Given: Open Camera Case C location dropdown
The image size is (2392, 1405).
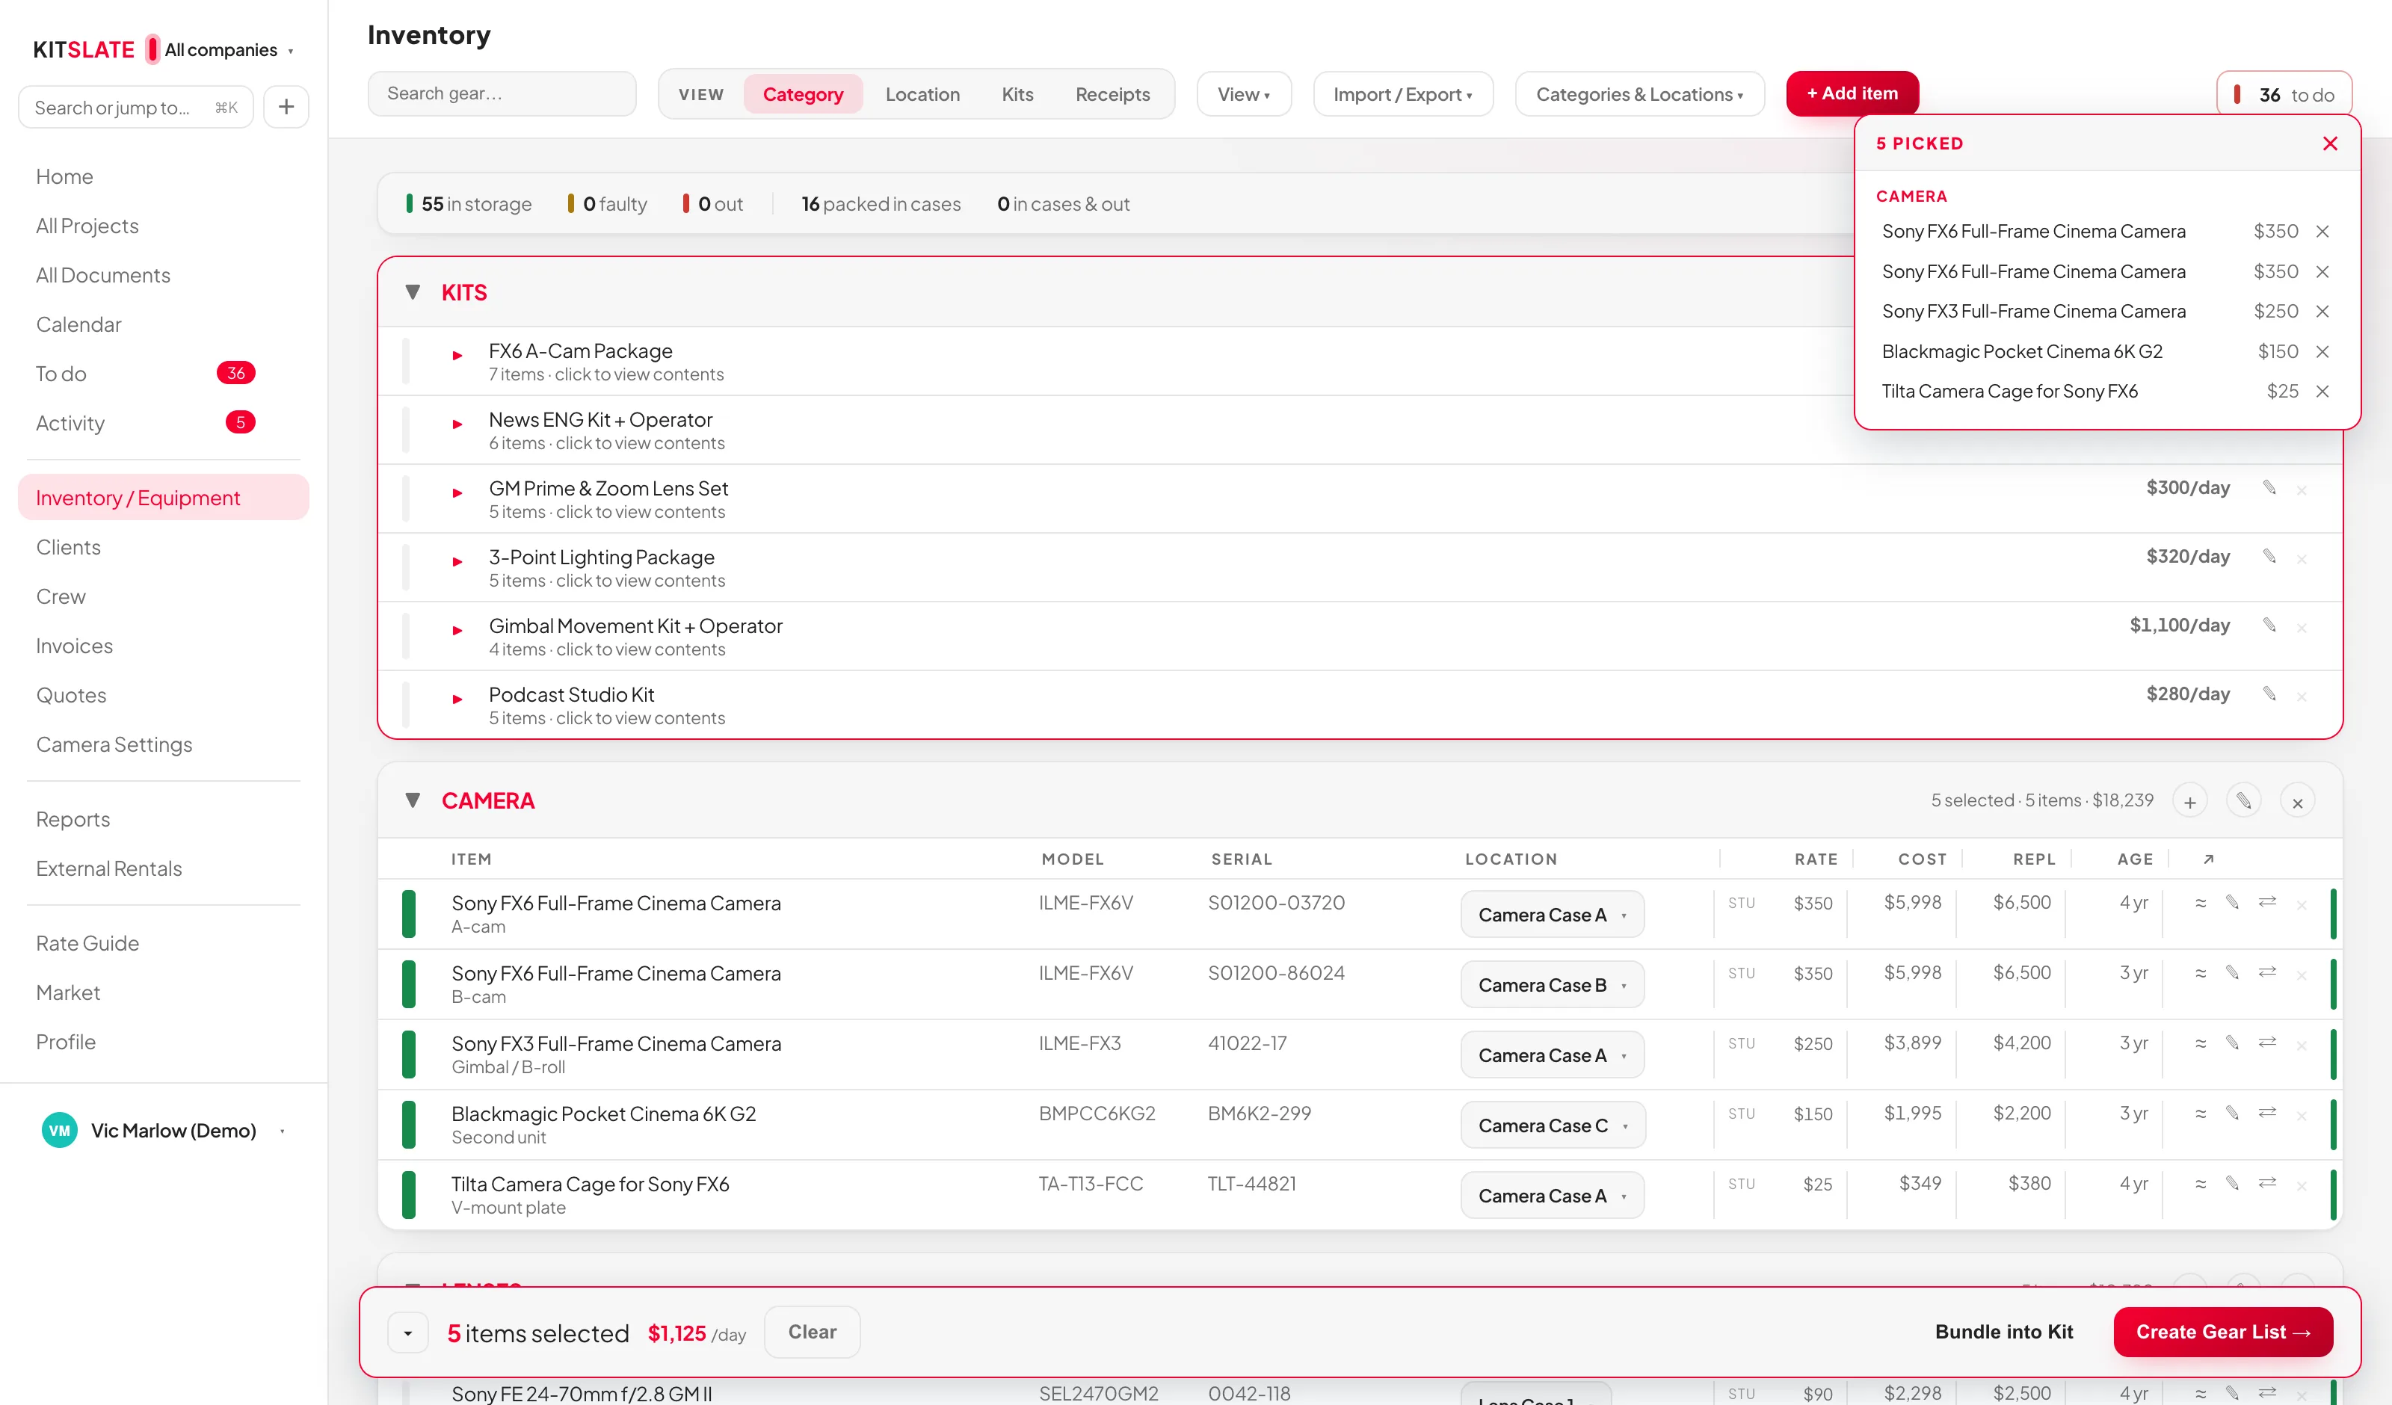Looking at the screenshot, I should 1553,1126.
